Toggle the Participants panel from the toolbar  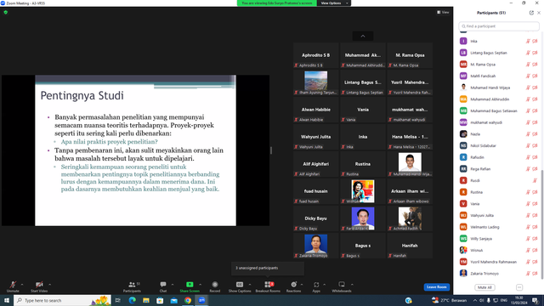tap(132, 286)
